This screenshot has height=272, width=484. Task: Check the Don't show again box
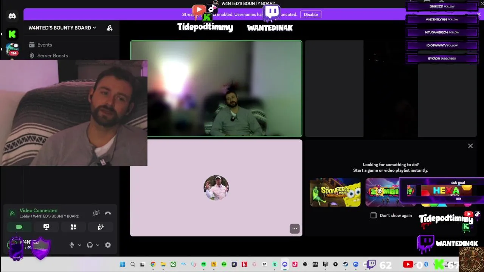click(x=374, y=215)
